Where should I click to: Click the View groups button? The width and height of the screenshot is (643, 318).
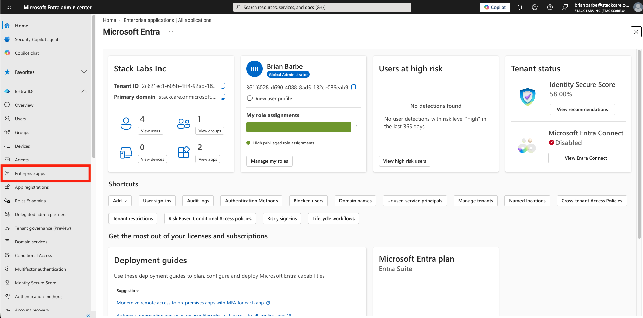pyautogui.click(x=210, y=131)
